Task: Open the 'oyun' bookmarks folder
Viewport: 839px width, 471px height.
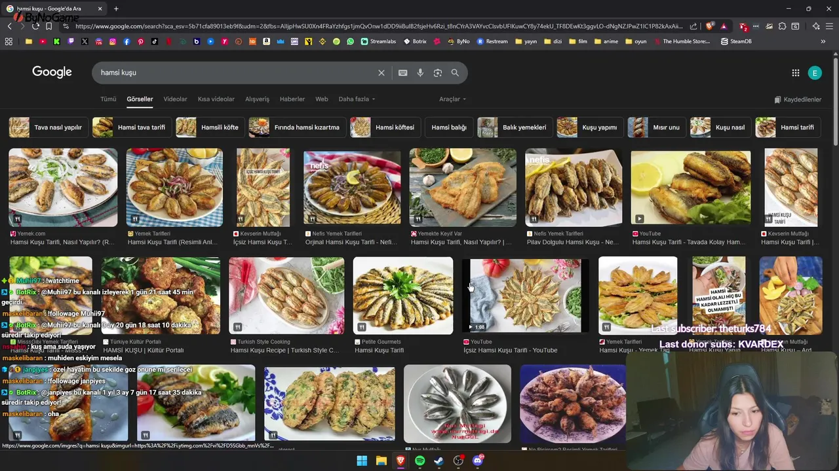Action: click(x=635, y=41)
